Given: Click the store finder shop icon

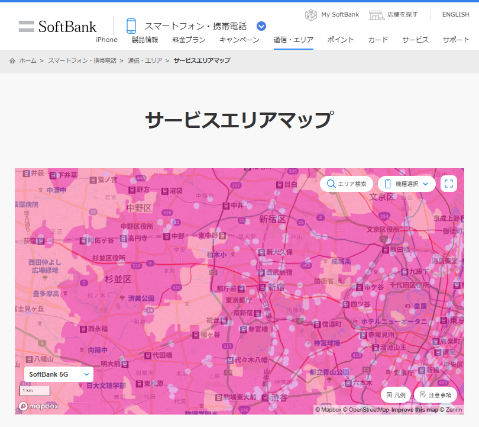Looking at the screenshot, I should click(x=376, y=14).
